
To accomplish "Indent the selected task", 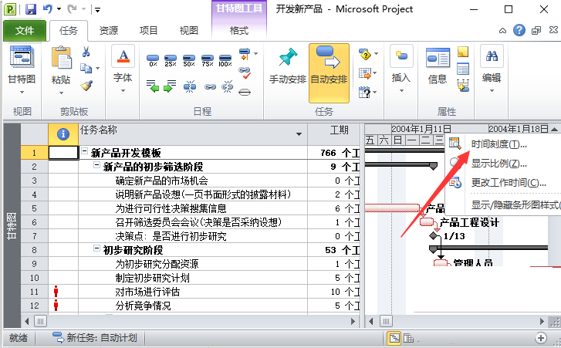I will (170, 86).
